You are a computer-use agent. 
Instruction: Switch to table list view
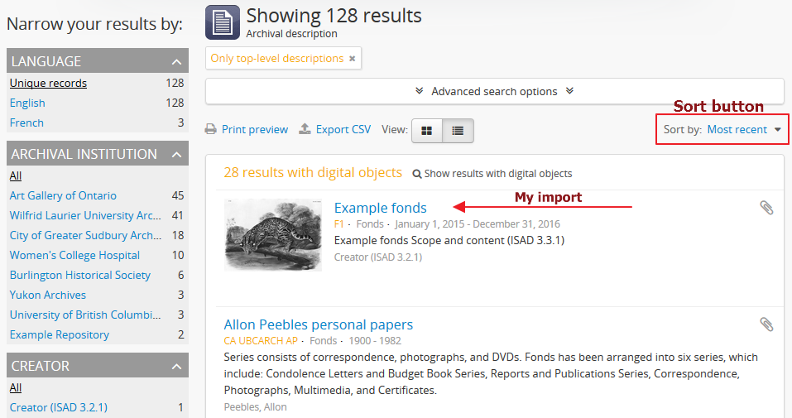(x=458, y=131)
